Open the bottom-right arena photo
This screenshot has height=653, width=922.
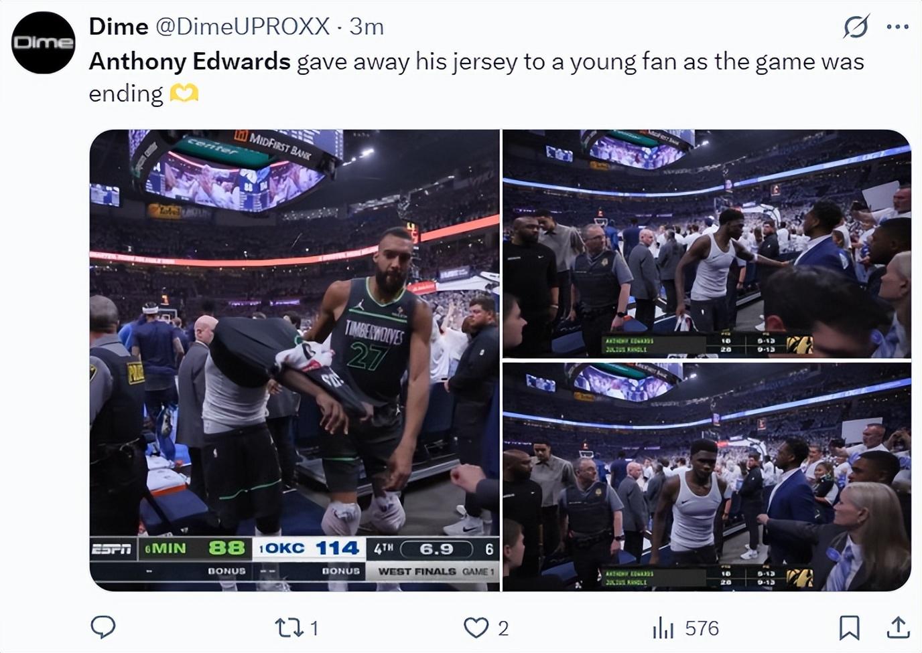(706, 476)
